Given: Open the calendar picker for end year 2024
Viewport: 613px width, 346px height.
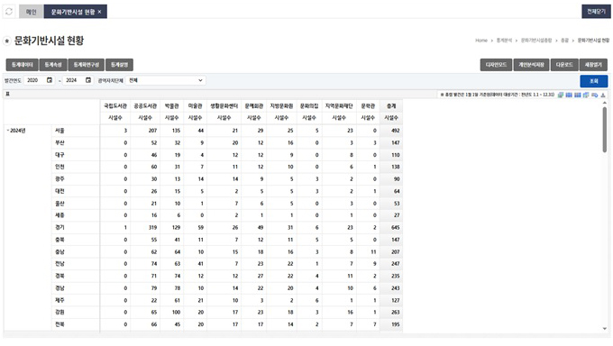Looking at the screenshot, I should tap(88, 80).
